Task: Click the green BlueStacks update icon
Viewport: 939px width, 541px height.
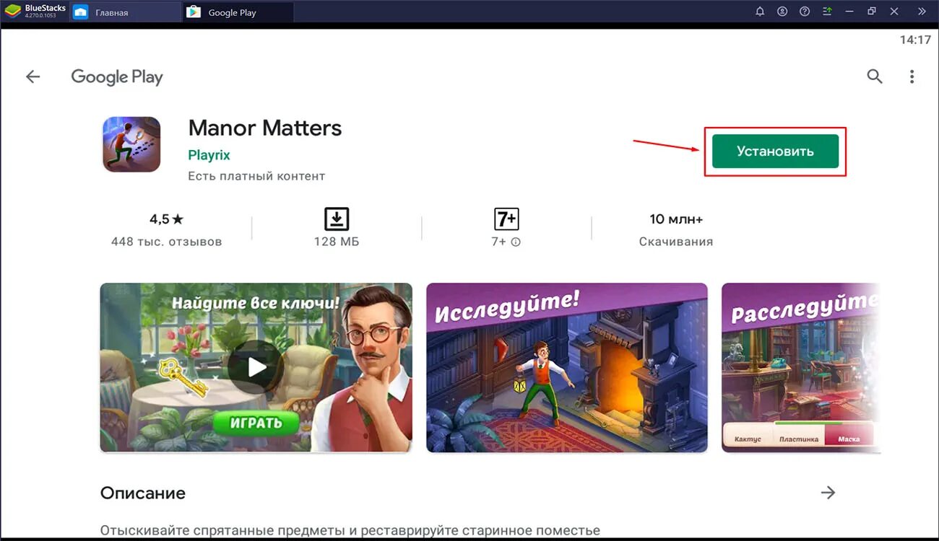Action: tap(827, 12)
